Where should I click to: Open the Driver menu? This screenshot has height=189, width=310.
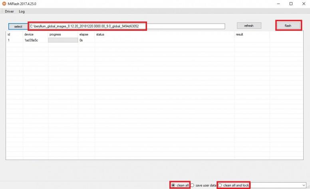pos(9,12)
